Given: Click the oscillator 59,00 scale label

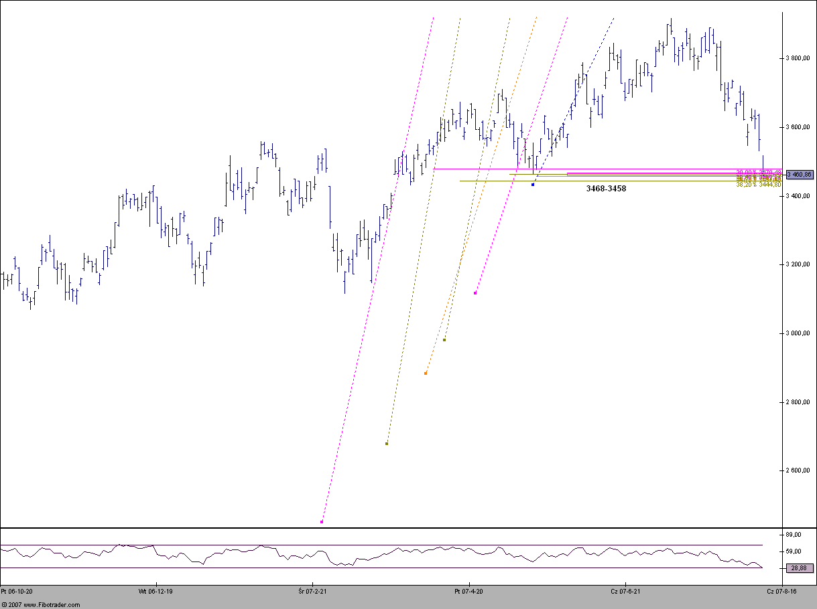Looking at the screenshot, I should click(x=795, y=551).
